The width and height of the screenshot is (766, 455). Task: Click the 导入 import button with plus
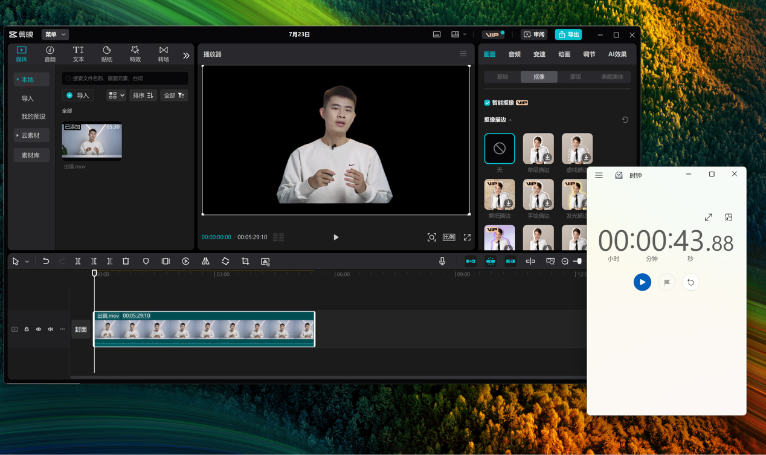click(x=78, y=95)
